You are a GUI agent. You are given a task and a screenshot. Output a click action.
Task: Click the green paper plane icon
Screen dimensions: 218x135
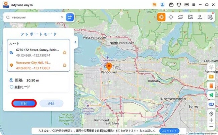211,95
